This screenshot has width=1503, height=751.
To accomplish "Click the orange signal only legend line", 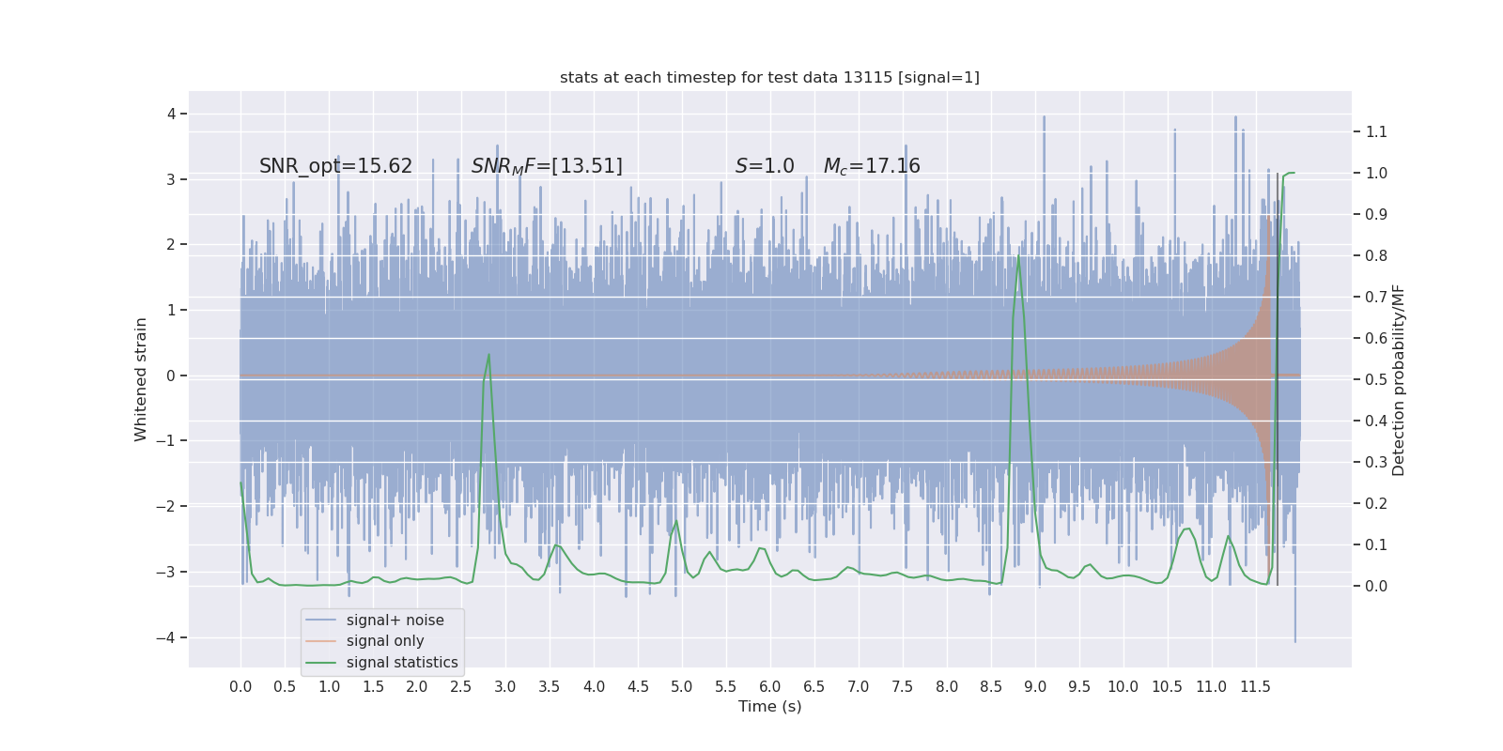I will 320,641.
